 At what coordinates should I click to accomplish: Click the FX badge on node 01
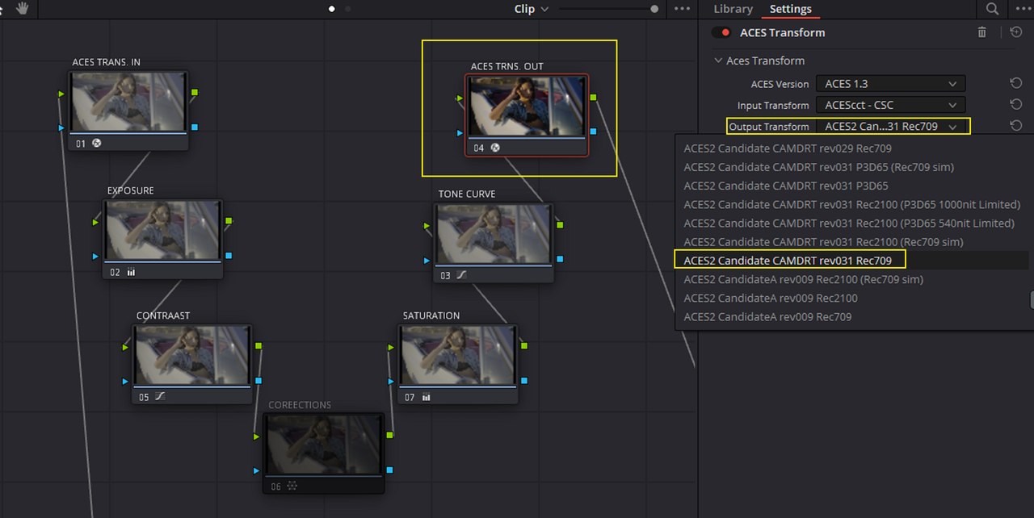97,144
